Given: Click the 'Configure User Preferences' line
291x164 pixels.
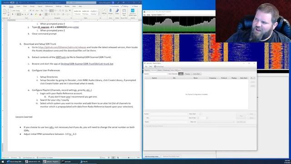Looking at the screenshot, I should pos(46,70).
